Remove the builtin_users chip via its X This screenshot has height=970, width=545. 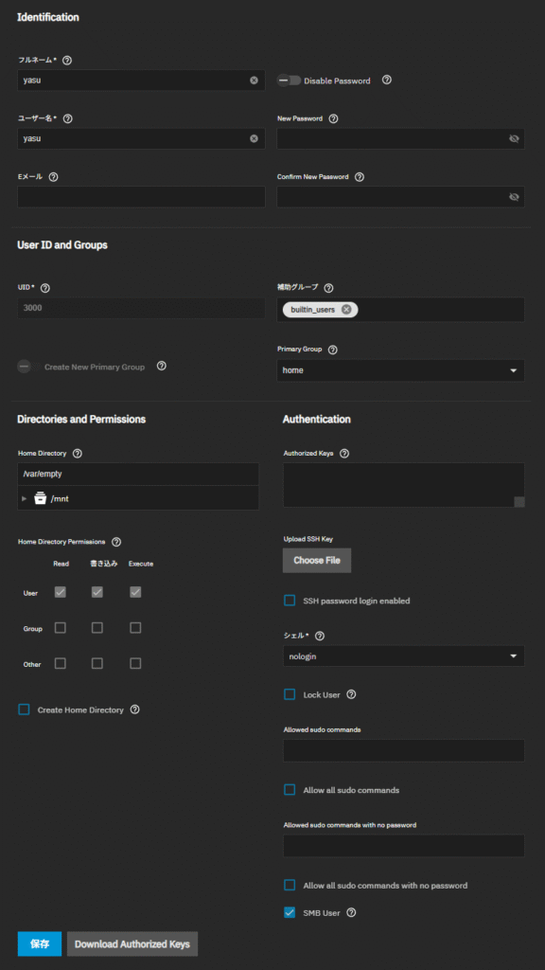click(x=346, y=310)
